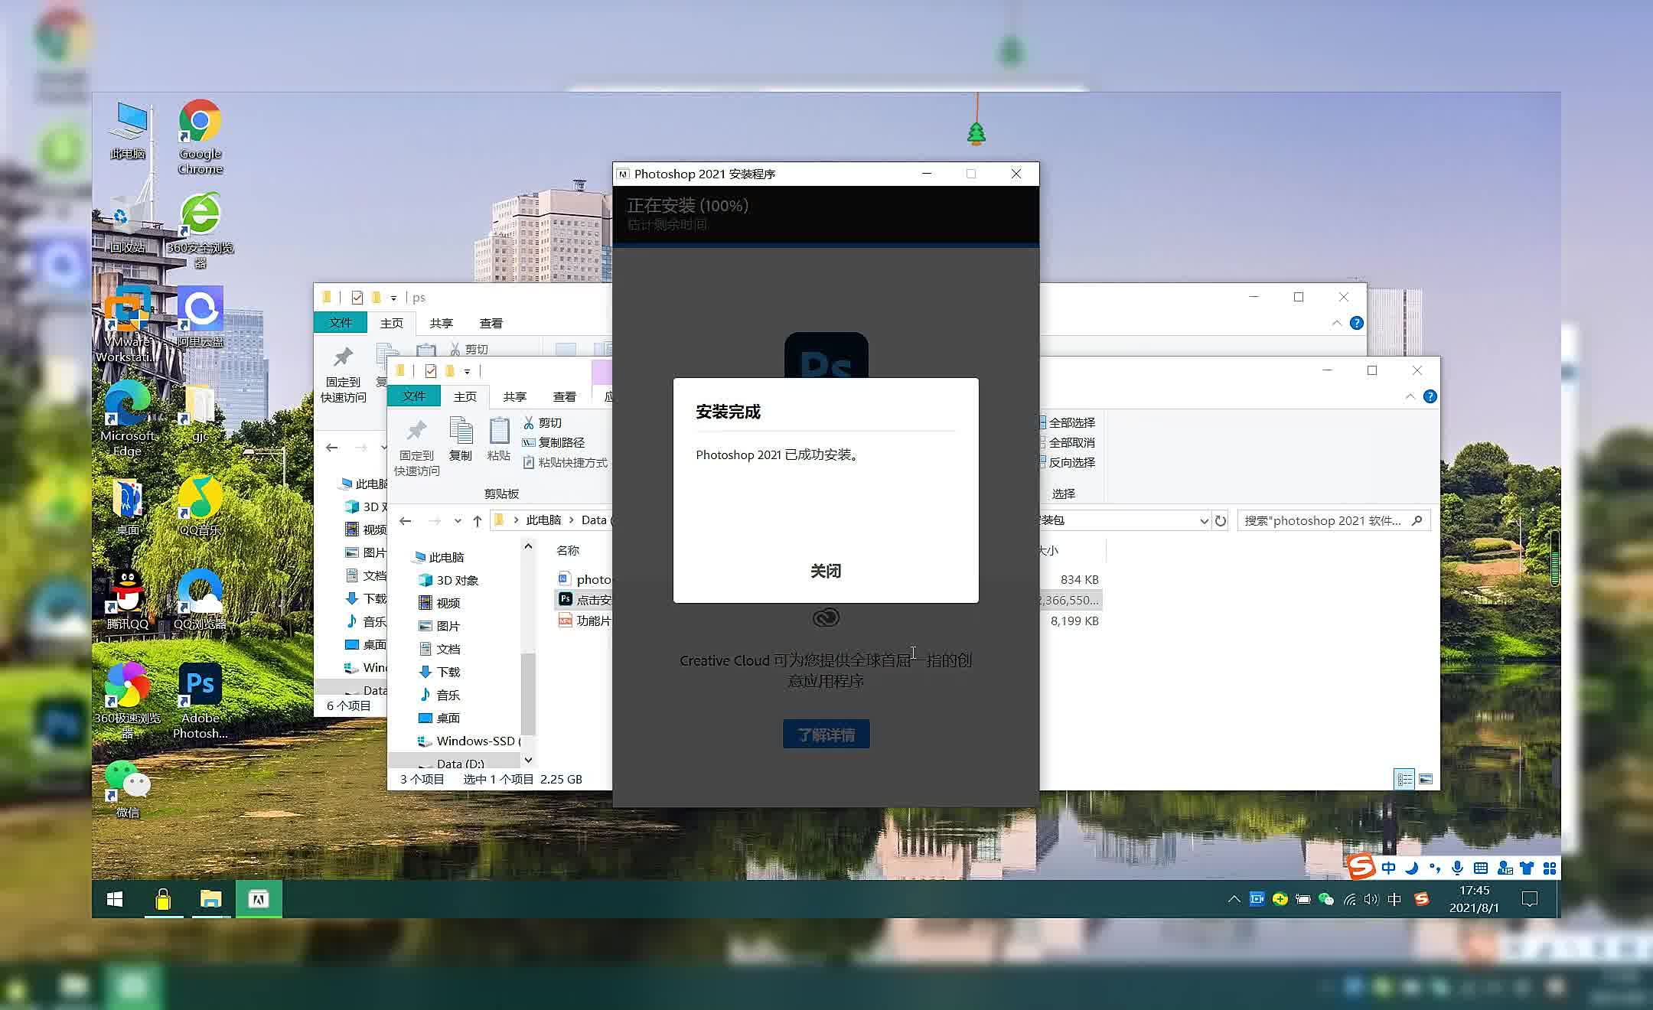The height and width of the screenshot is (1010, 1653).
Task: Click the volume icon in system tray
Action: pyautogui.click(x=1371, y=899)
